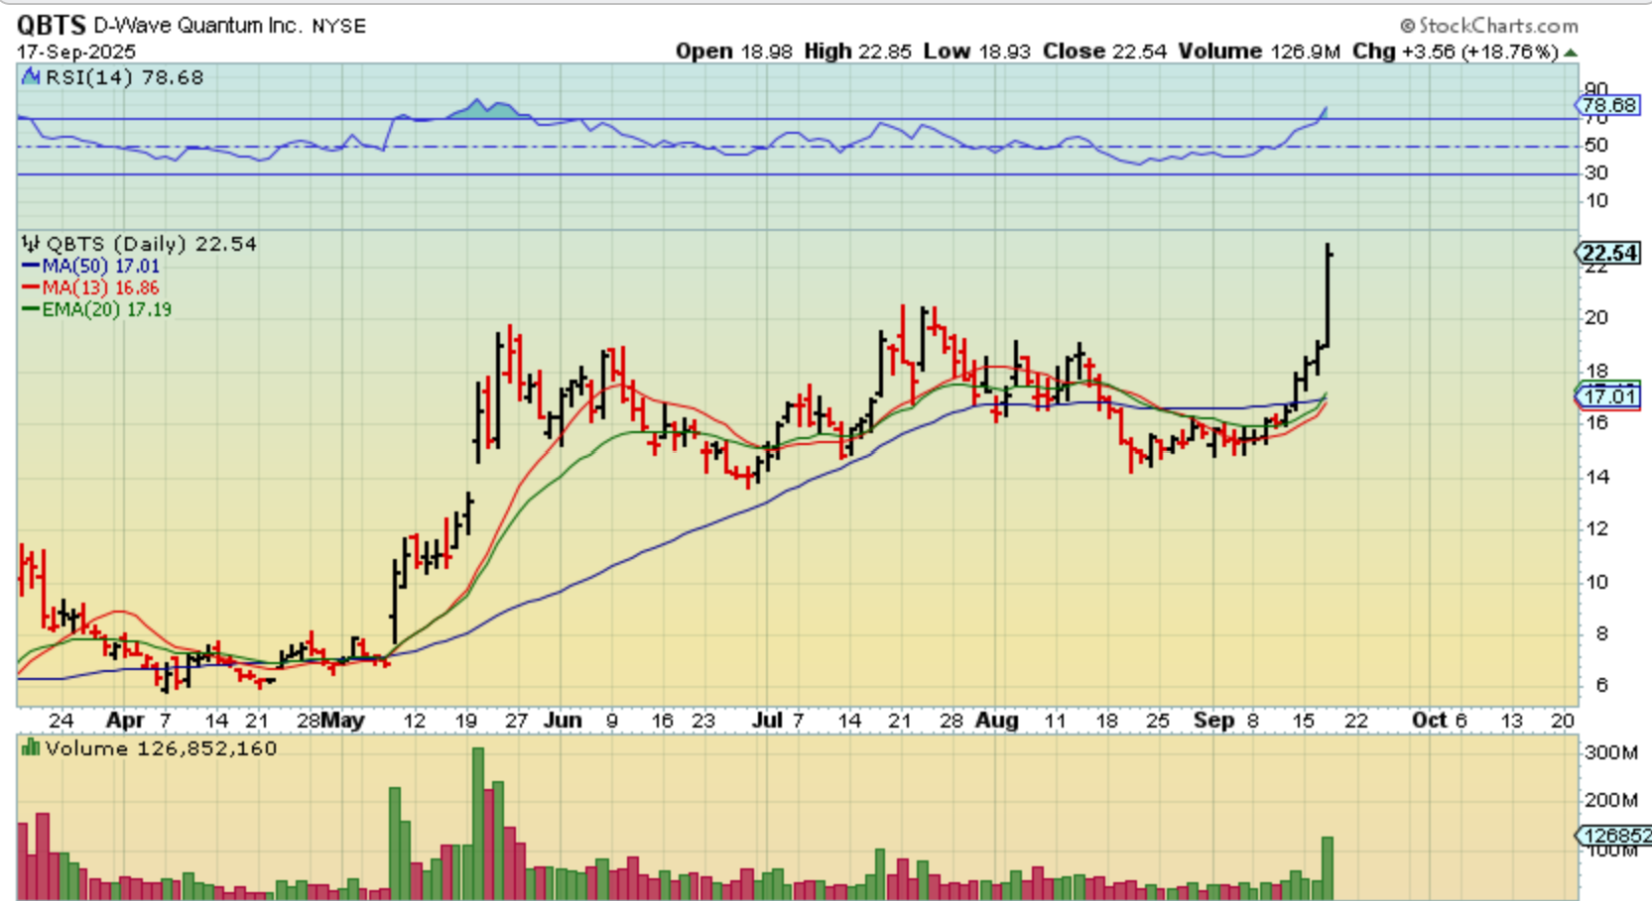Click the "MA(13) 16.86" legend text
1652x901 pixels.
coord(100,288)
